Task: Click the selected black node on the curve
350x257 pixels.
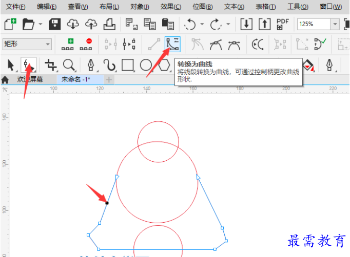Action: click(x=107, y=203)
